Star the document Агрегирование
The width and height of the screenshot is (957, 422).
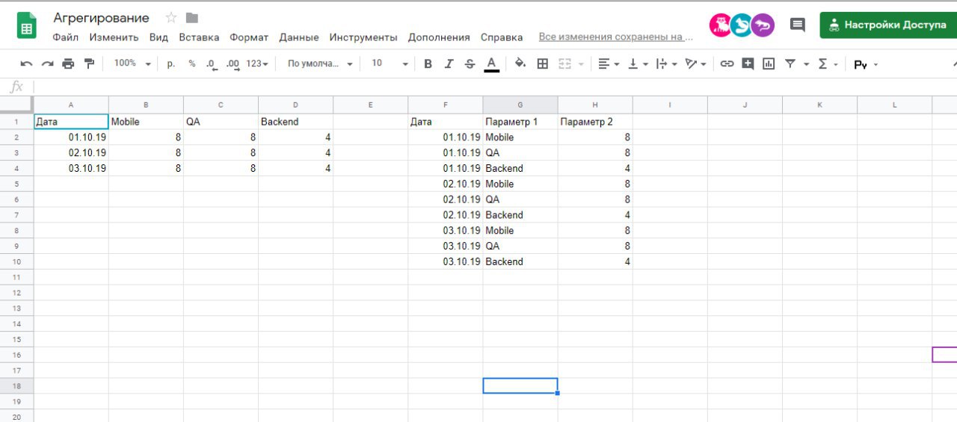tap(171, 18)
